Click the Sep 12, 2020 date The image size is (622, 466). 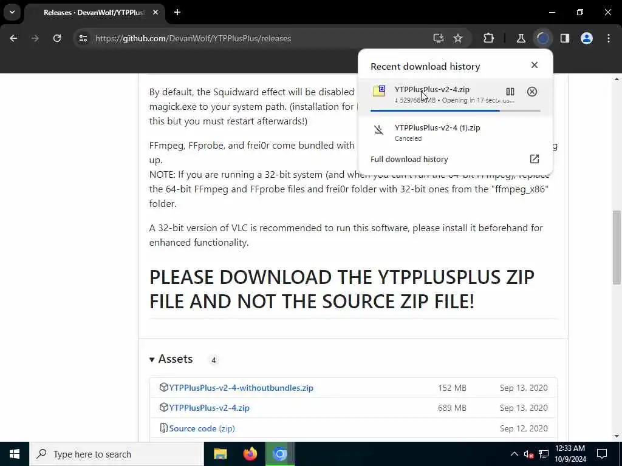point(524,428)
